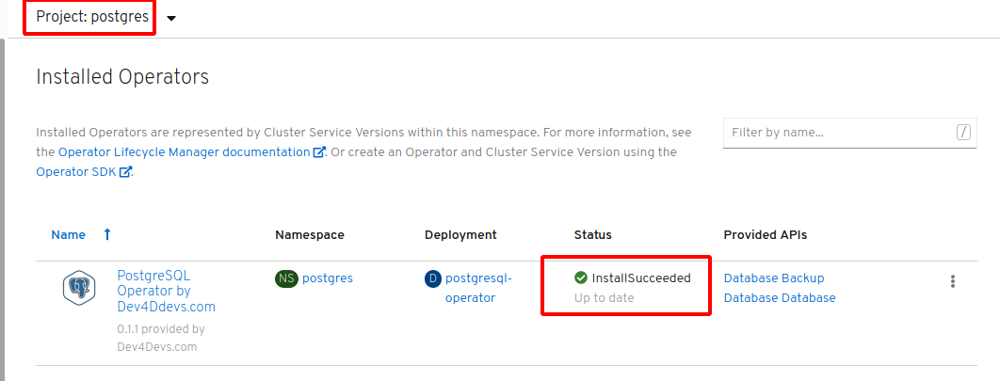
Task: Click external link icon beside Operator Lifecycle Manager
Action: pyautogui.click(x=319, y=152)
